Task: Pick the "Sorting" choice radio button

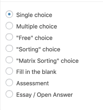Action: coord(9,48)
